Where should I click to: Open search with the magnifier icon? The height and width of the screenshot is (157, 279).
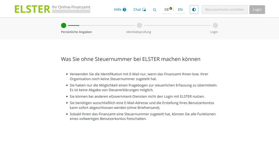point(155,10)
